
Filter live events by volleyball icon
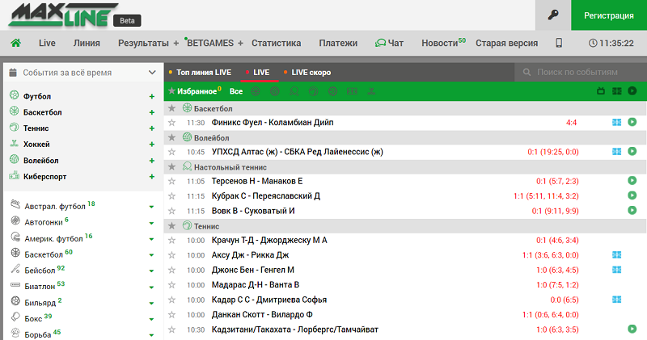(275, 91)
